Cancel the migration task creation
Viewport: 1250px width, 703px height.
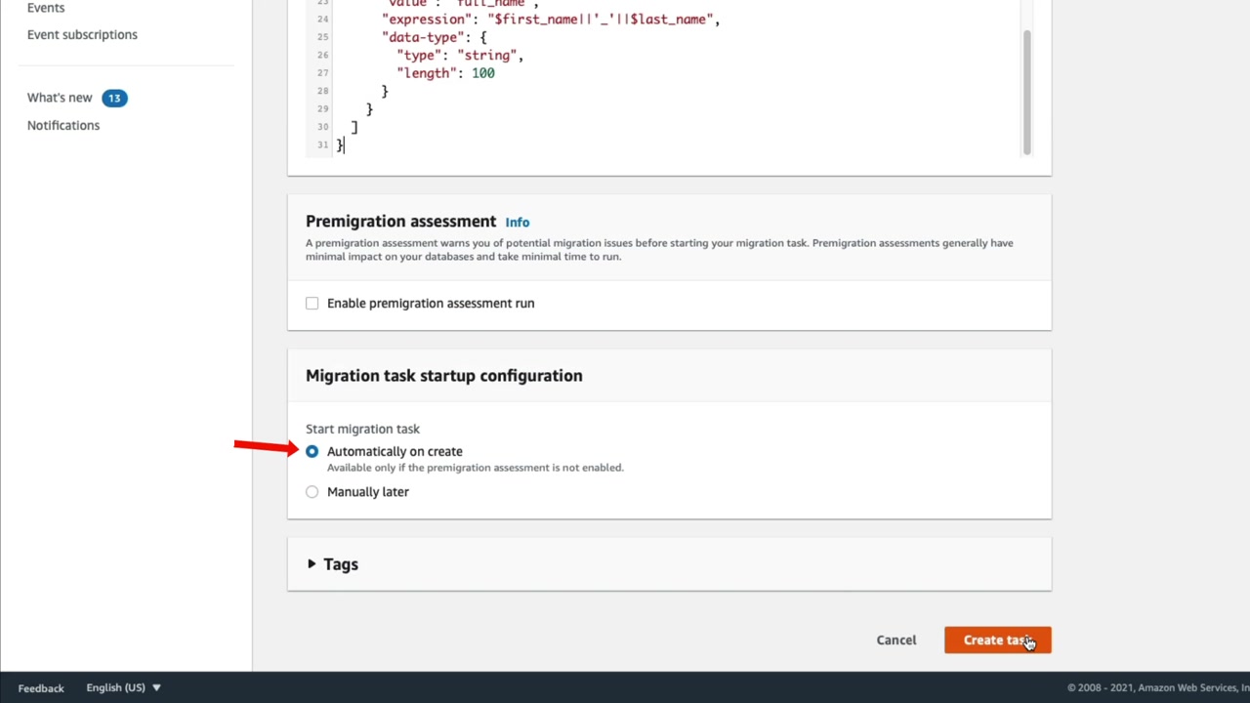click(x=896, y=640)
